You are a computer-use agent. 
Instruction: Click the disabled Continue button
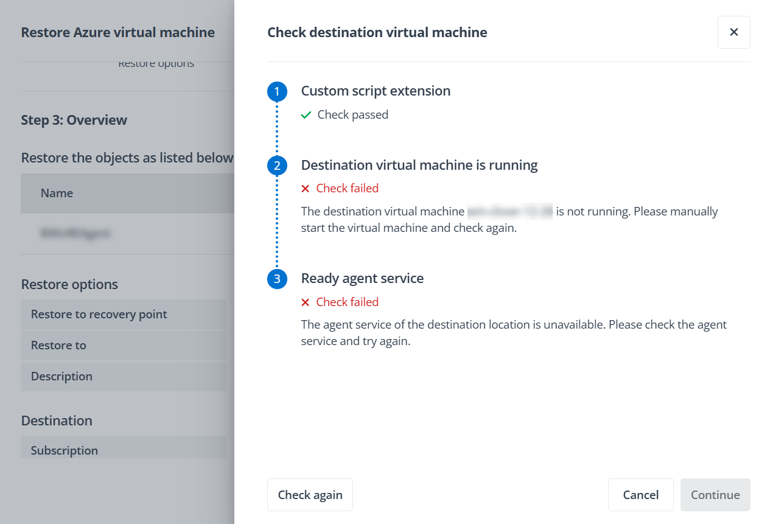tap(715, 495)
